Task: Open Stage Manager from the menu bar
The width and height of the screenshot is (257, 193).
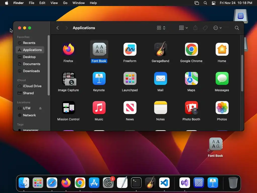Action: point(197,3)
